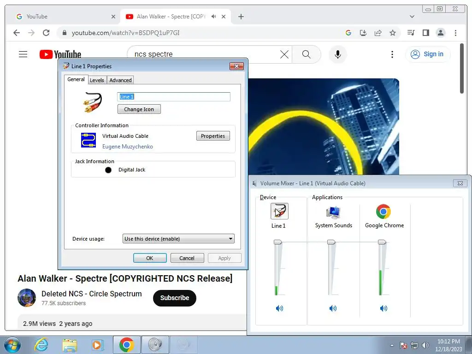This screenshot has height=354, width=472.
Task: Cancel the Line 1 Properties dialog
Action: point(187,258)
